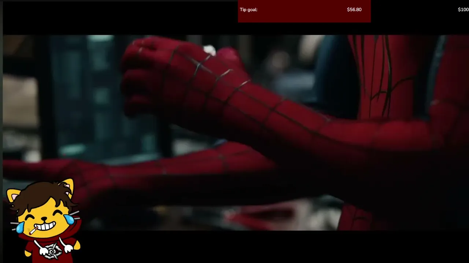Click the red tip goal progress bar
Viewport: 469px width, 263px height.
click(304, 11)
